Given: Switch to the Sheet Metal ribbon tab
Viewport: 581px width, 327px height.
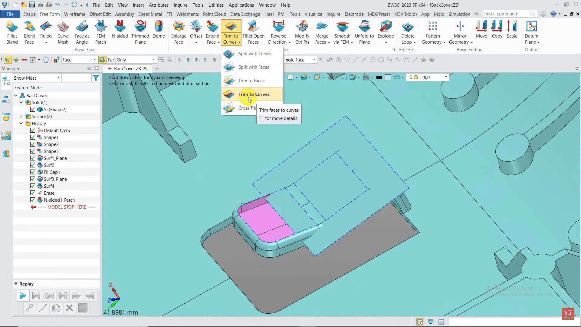Looking at the screenshot, I should [x=150, y=14].
